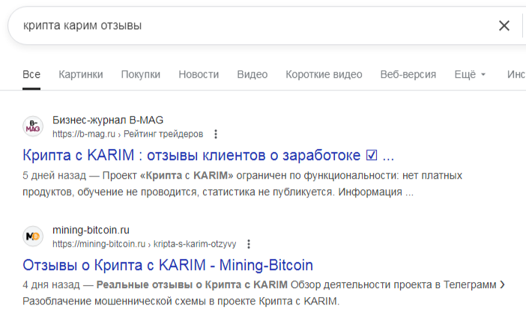Open result 'Крипта с KARIM : отзывы клиентов'
This screenshot has height=315, width=526.
point(208,156)
